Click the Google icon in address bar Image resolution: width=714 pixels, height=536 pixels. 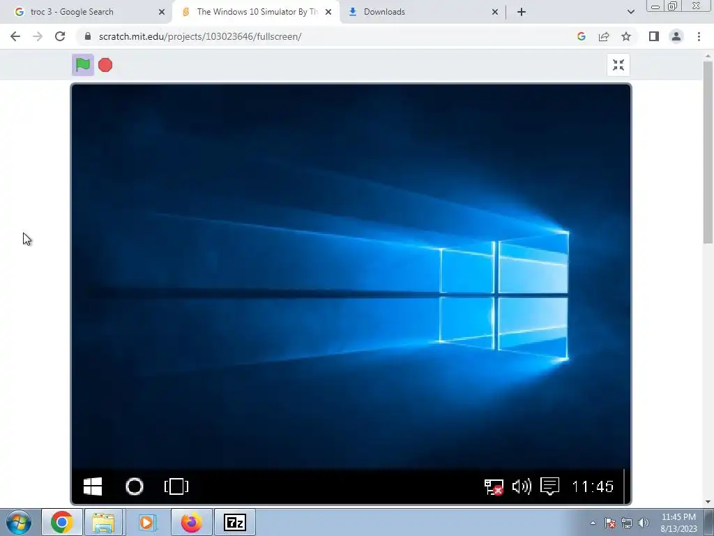pyautogui.click(x=581, y=36)
